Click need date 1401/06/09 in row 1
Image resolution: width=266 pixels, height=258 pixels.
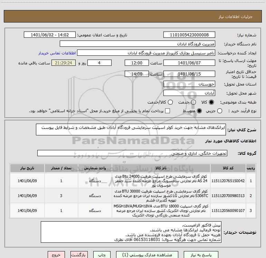click(x=27, y=181)
